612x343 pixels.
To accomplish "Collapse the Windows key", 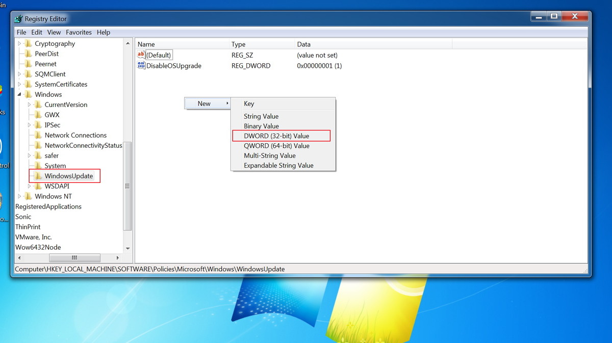I will pos(19,95).
